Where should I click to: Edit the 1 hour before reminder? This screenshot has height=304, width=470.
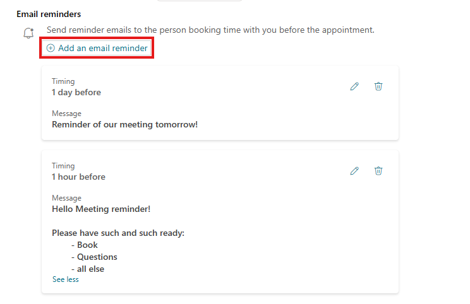[354, 171]
